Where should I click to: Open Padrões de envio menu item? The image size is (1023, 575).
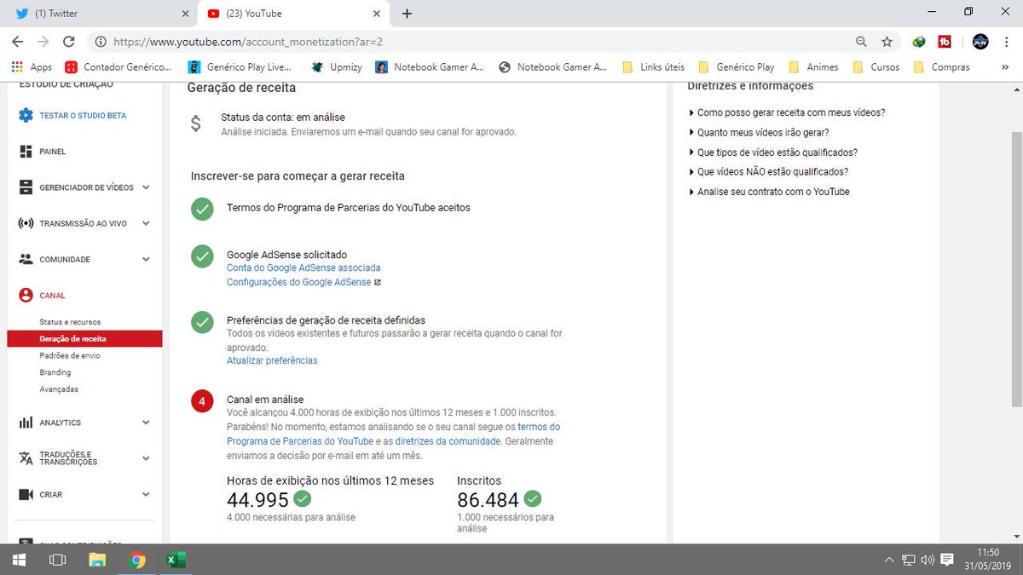[70, 355]
